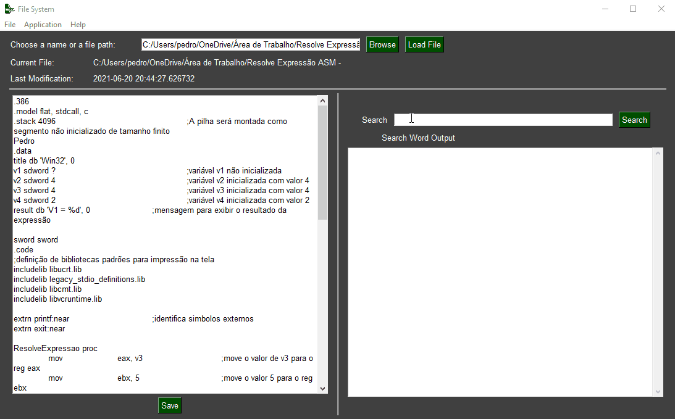Click the Load File button
Image resolution: width=675 pixels, height=419 pixels.
[424, 44]
